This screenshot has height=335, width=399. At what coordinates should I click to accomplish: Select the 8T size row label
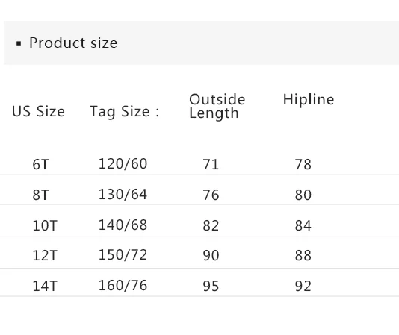(x=40, y=195)
